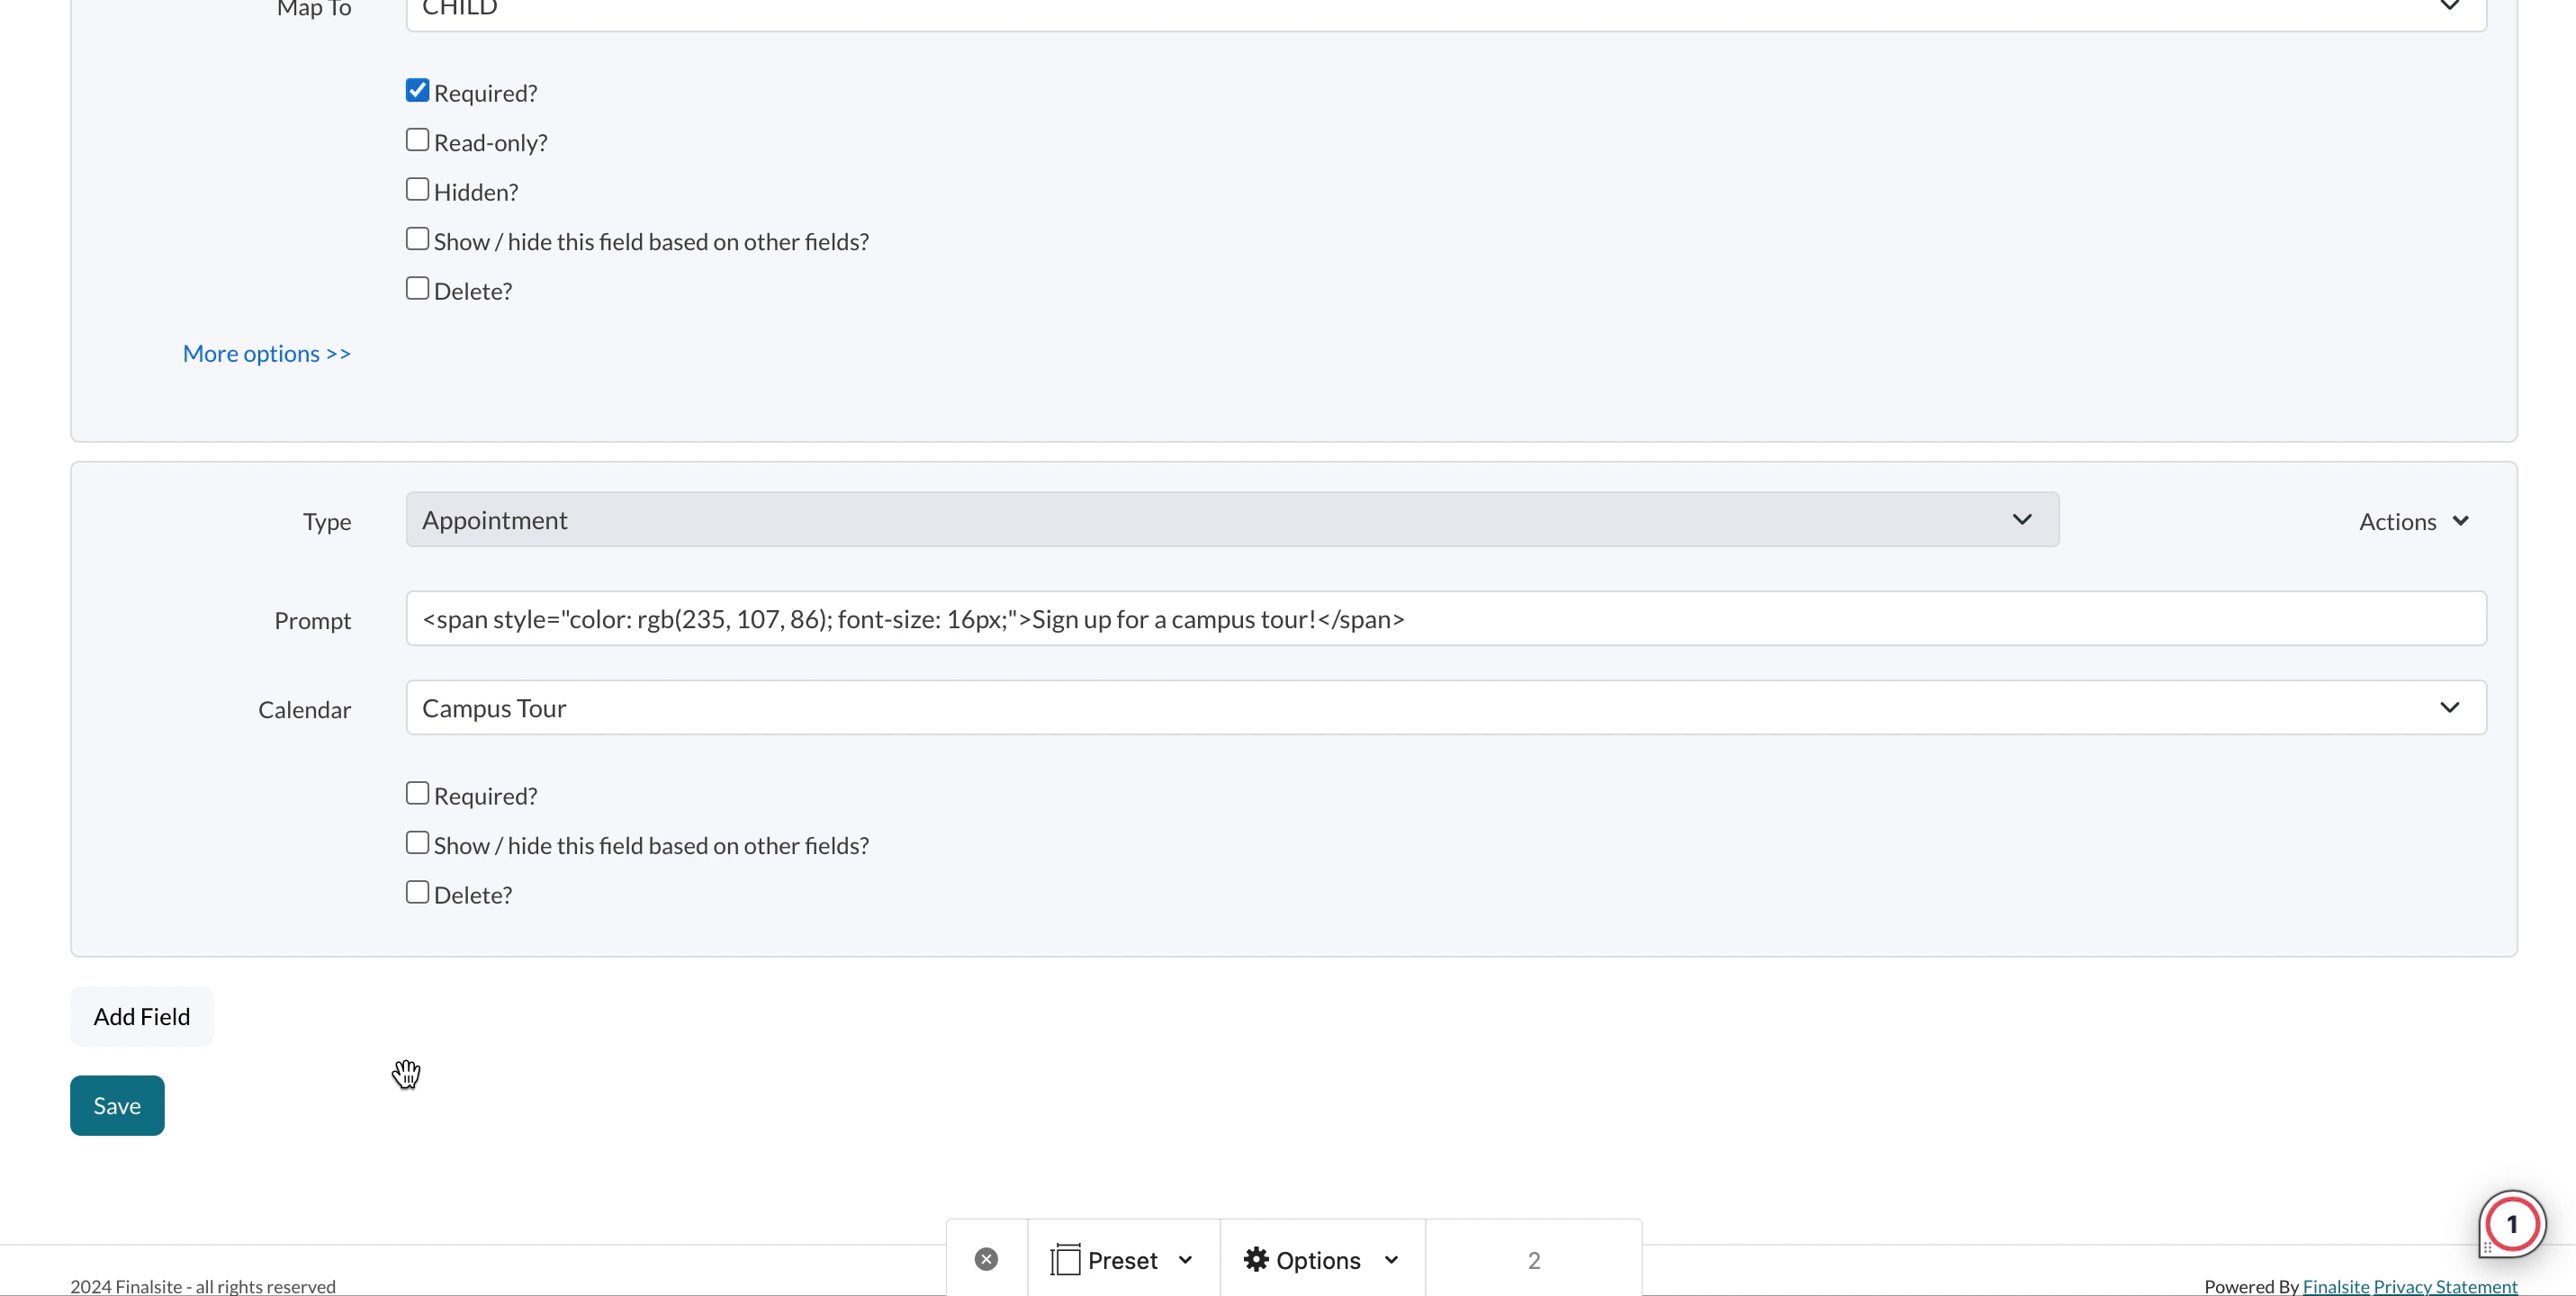Enable Required checkbox for Appointment field
2576x1296 pixels.
(418, 794)
